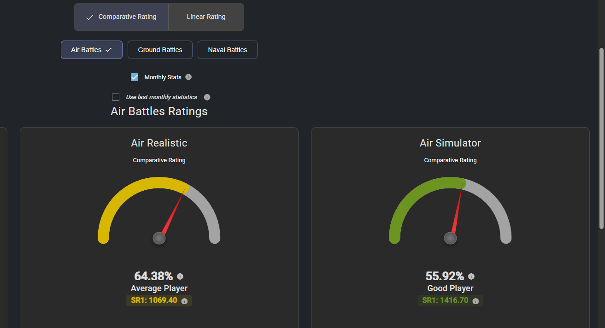Click the Air Simulator gauge needle hub

coord(450,238)
